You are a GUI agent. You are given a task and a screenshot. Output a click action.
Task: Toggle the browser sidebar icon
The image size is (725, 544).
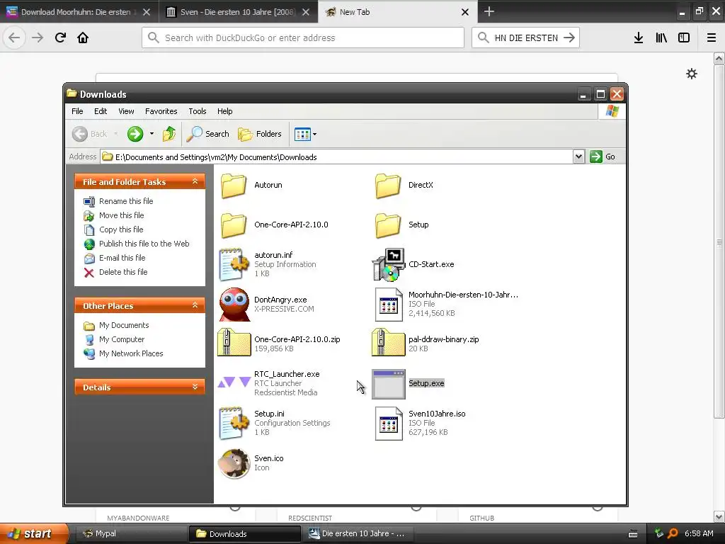(684, 38)
